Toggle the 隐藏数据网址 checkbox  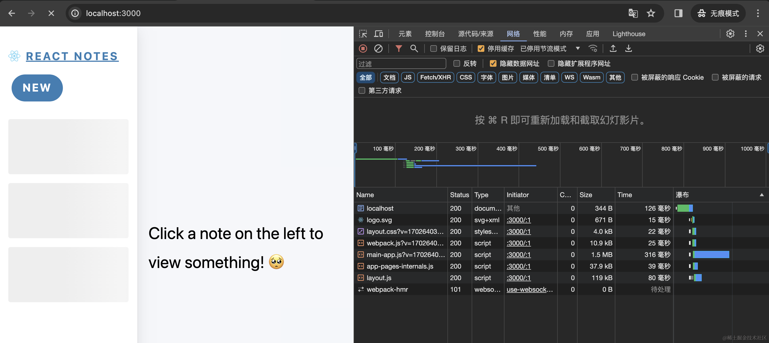click(x=493, y=64)
